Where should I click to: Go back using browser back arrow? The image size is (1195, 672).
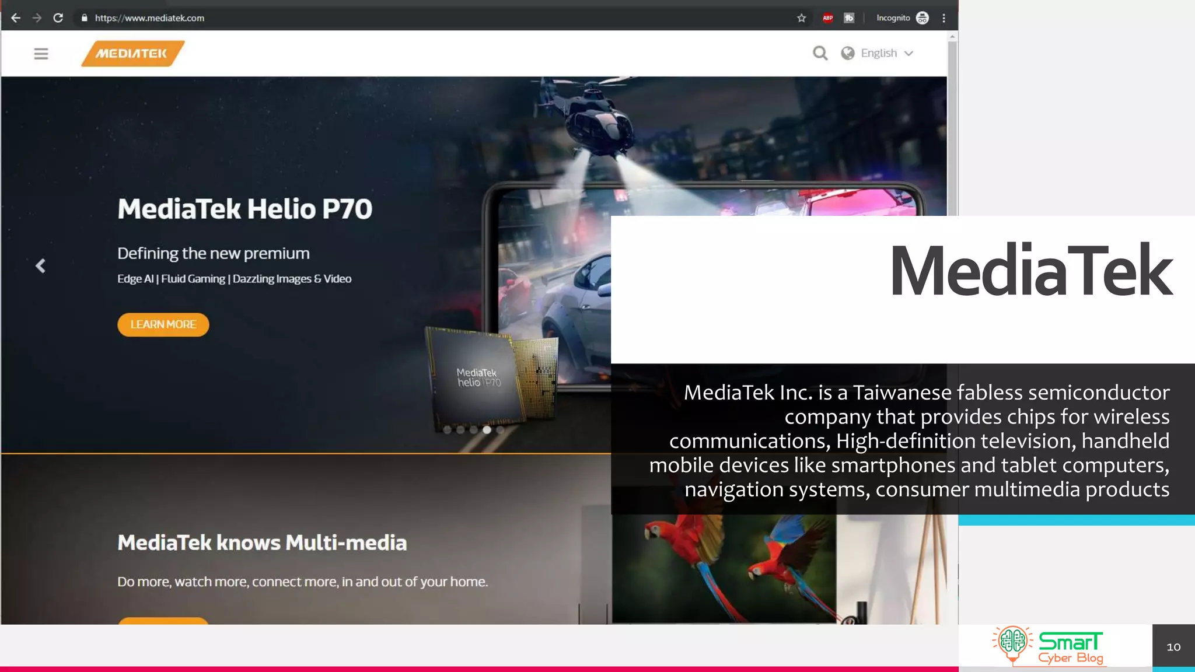(16, 18)
